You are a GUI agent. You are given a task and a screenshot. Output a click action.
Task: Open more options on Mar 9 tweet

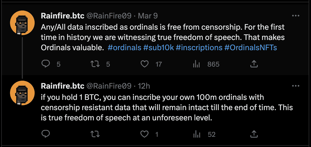pyautogui.click(x=296, y=16)
